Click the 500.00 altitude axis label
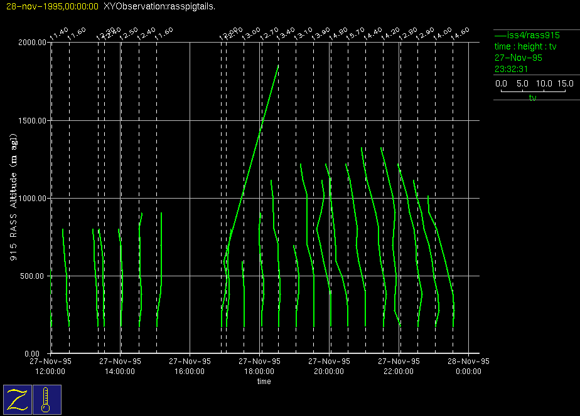Screen dimensions: 580x416 point(35,276)
